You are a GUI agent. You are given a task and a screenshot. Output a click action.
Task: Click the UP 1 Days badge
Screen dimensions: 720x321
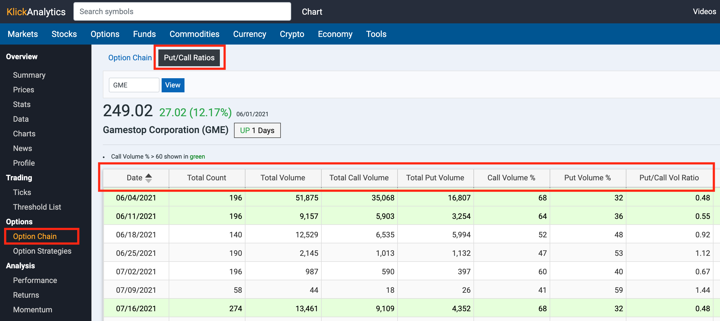tap(257, 130)
